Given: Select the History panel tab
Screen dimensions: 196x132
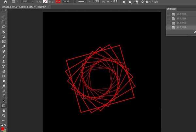Looking at the screenshot, I should 171,9.
